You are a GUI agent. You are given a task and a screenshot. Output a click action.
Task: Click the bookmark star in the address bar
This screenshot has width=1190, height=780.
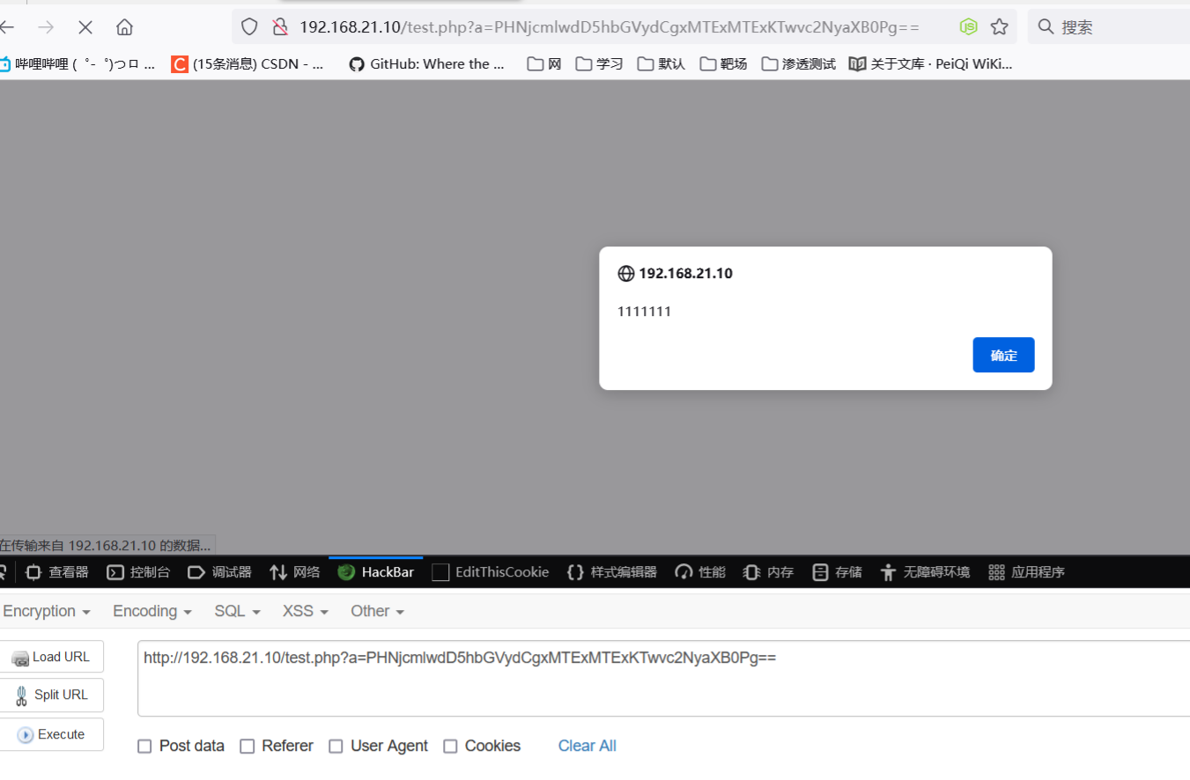coord(1000,26)
